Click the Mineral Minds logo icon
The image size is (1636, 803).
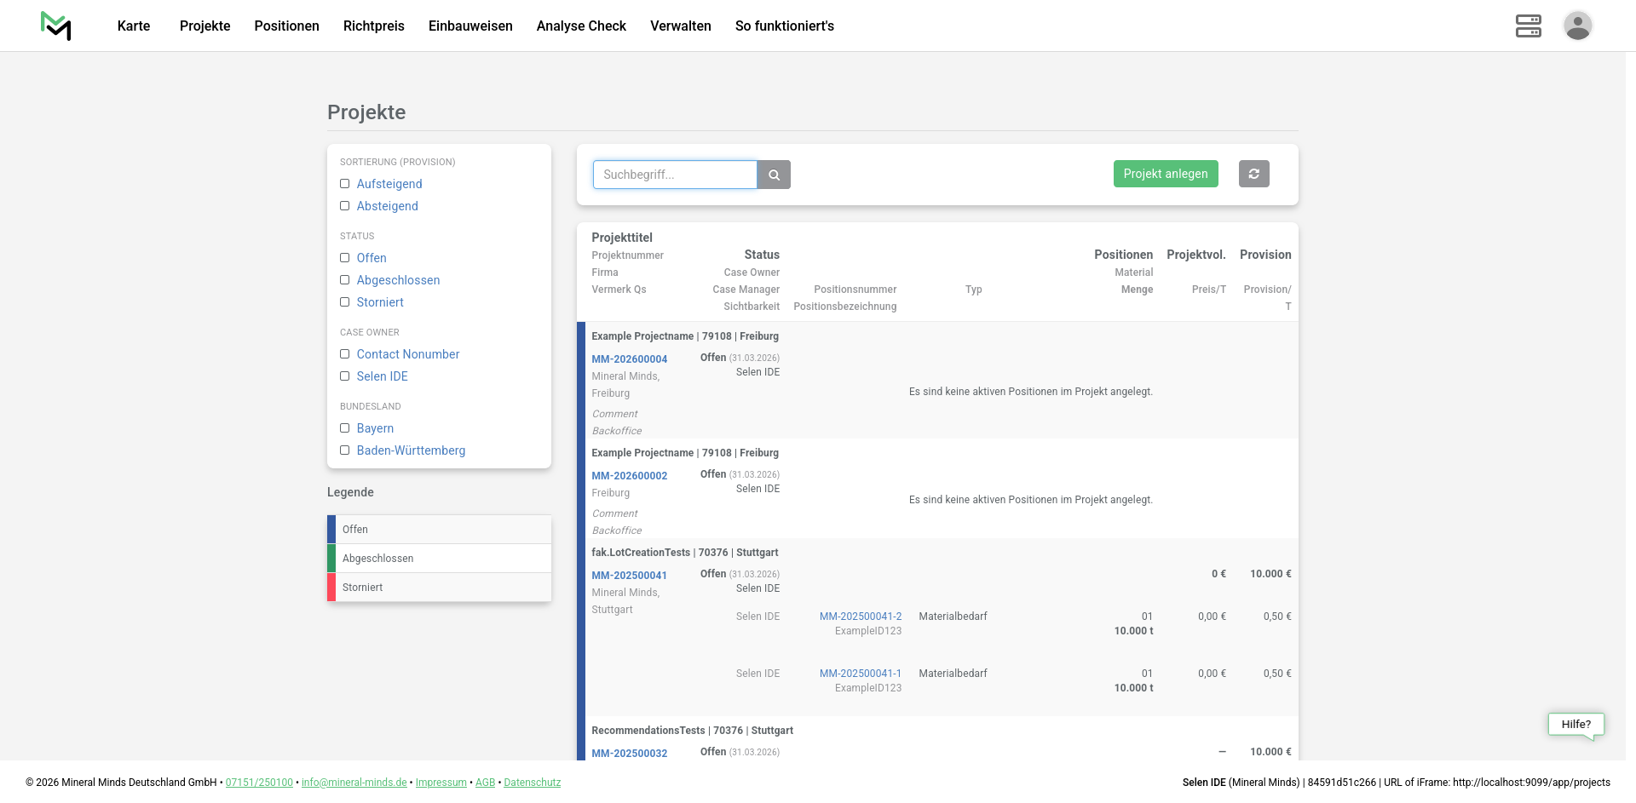click(55, 26)
